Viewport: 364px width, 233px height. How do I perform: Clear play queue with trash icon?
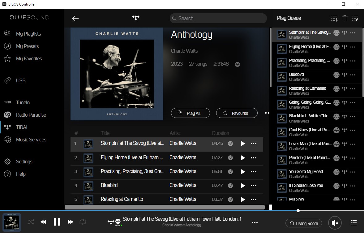(x=345, y=18)
